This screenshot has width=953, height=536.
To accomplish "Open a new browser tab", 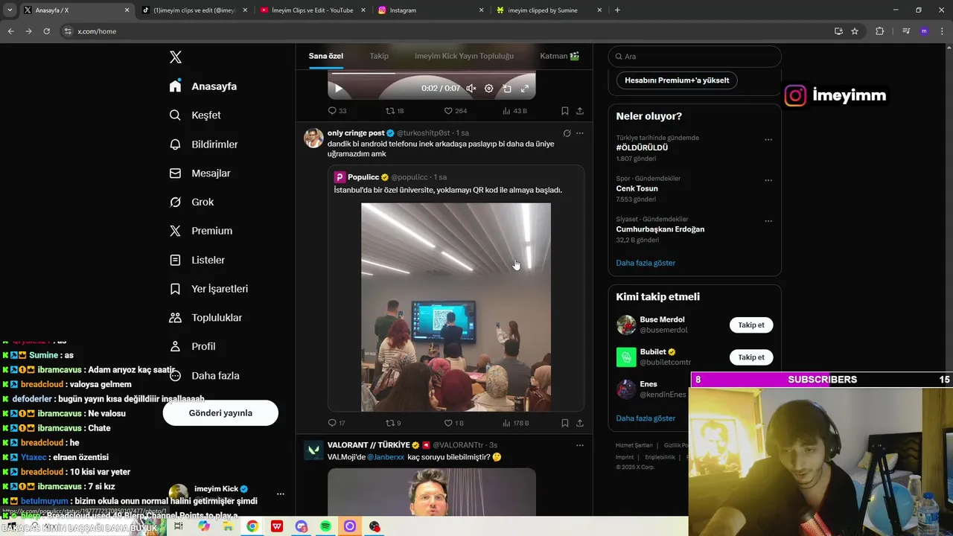I will tap(617, 10).
